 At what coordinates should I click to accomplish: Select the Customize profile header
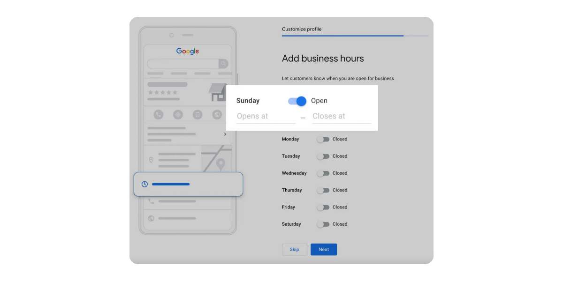tap(301, 29)
